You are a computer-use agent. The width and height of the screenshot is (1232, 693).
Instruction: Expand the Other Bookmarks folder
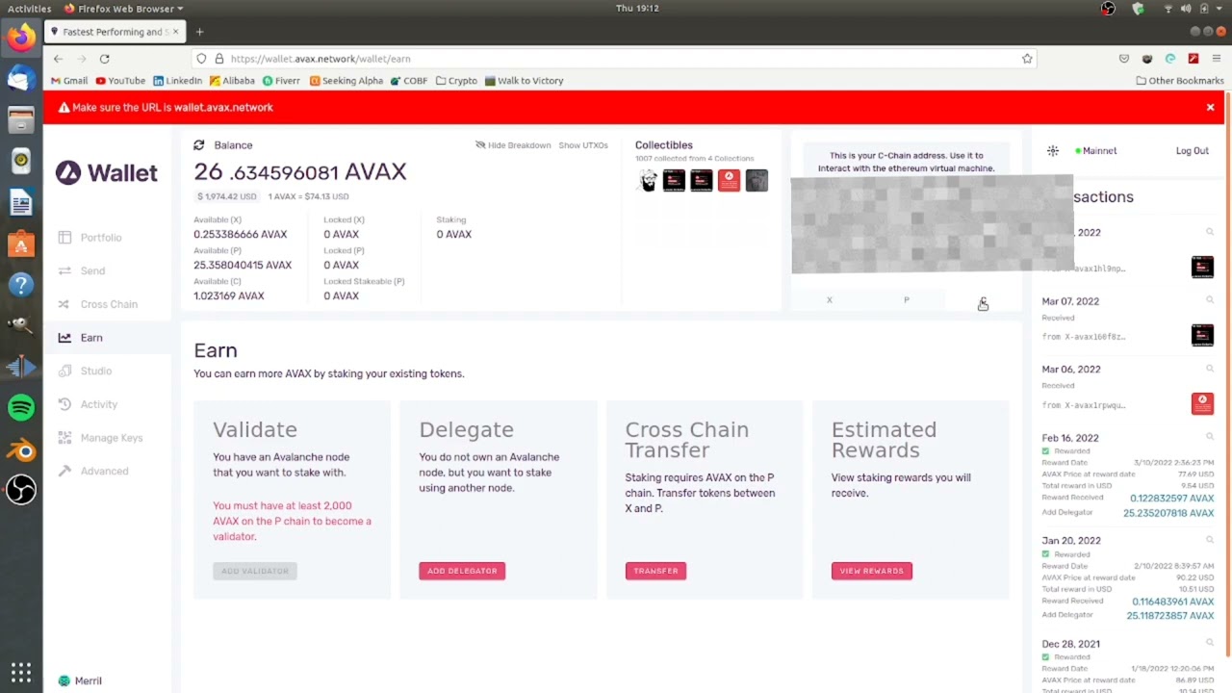(x=1179, y=81)
